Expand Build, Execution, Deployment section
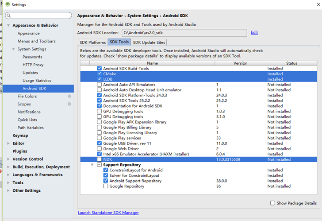The image size is (322, 221). 8,167
